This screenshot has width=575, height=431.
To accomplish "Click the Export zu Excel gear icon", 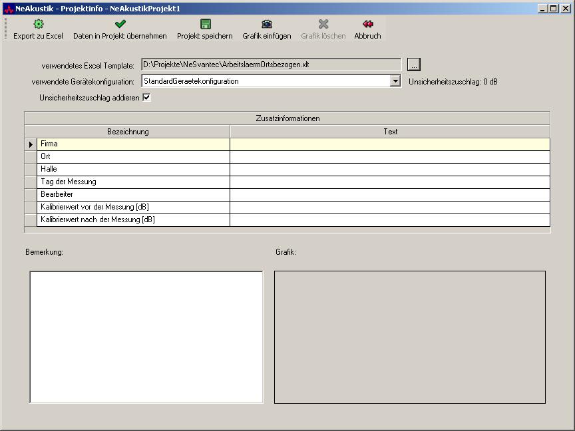I will 38,24.
